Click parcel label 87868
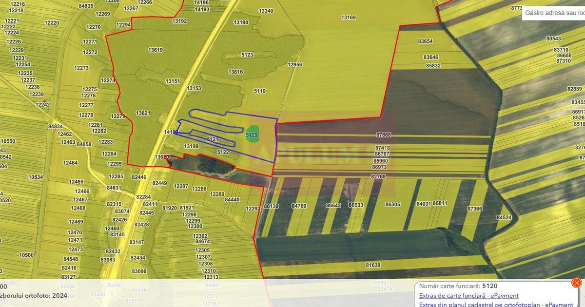This screenshot has height=307, width=585. [384, 134]
